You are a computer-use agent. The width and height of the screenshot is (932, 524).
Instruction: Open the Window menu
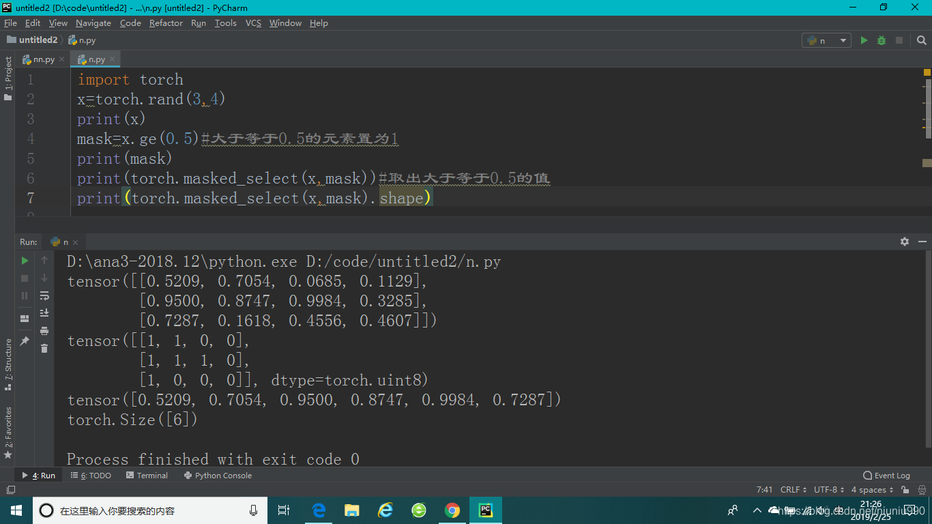point(285,23)
